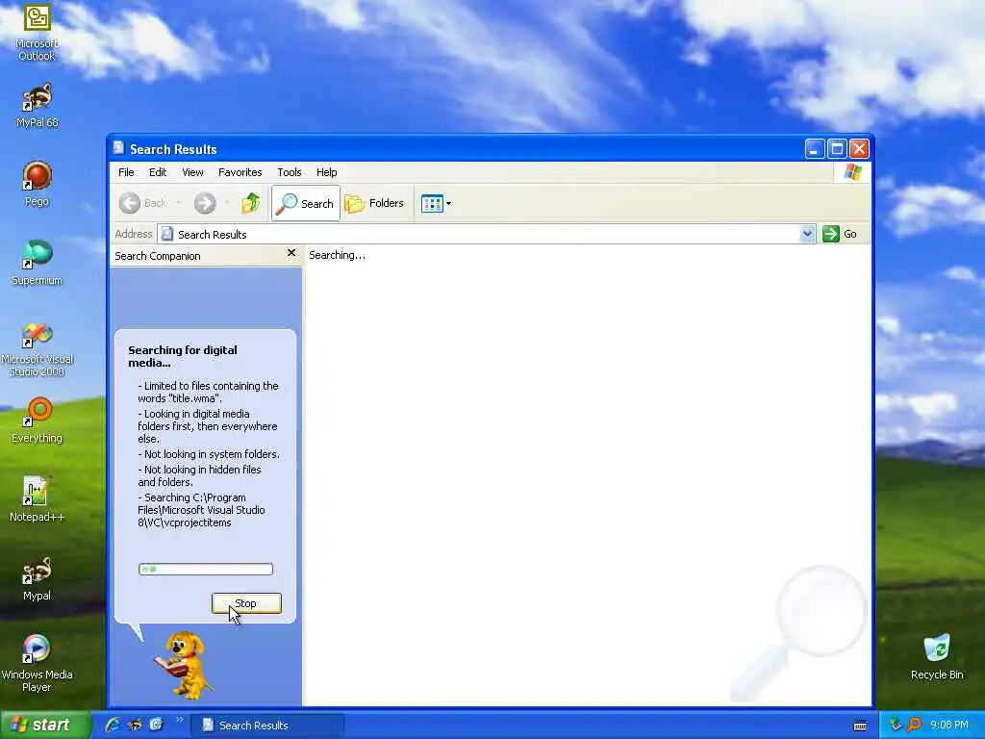The image size is (985, 739).
Task: Click the Search Results title bar icon
Action: [x=118, y=148]
